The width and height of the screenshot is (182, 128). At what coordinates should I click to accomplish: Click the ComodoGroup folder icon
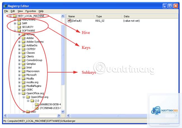click(x=24, y=60)
